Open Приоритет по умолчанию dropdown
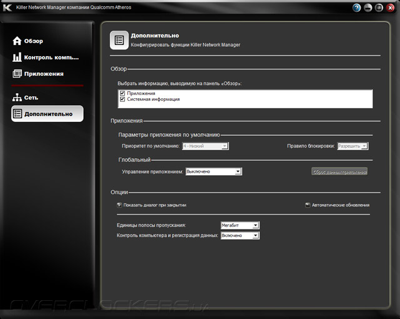The height and width of the screenshot is (319, 400). pos(205,146)
